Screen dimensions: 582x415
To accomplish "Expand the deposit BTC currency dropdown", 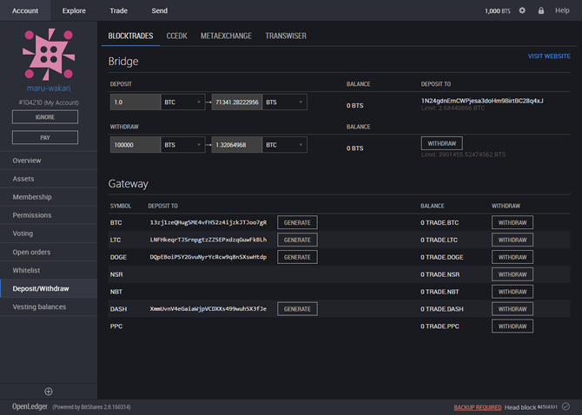I will [183, 102].
